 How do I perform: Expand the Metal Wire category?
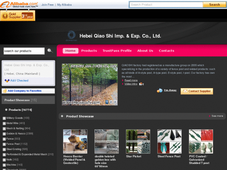(4, 124)
